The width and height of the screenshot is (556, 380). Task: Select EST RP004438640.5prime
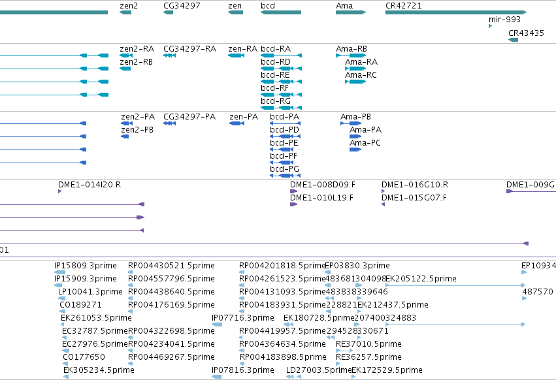[130, 298]
